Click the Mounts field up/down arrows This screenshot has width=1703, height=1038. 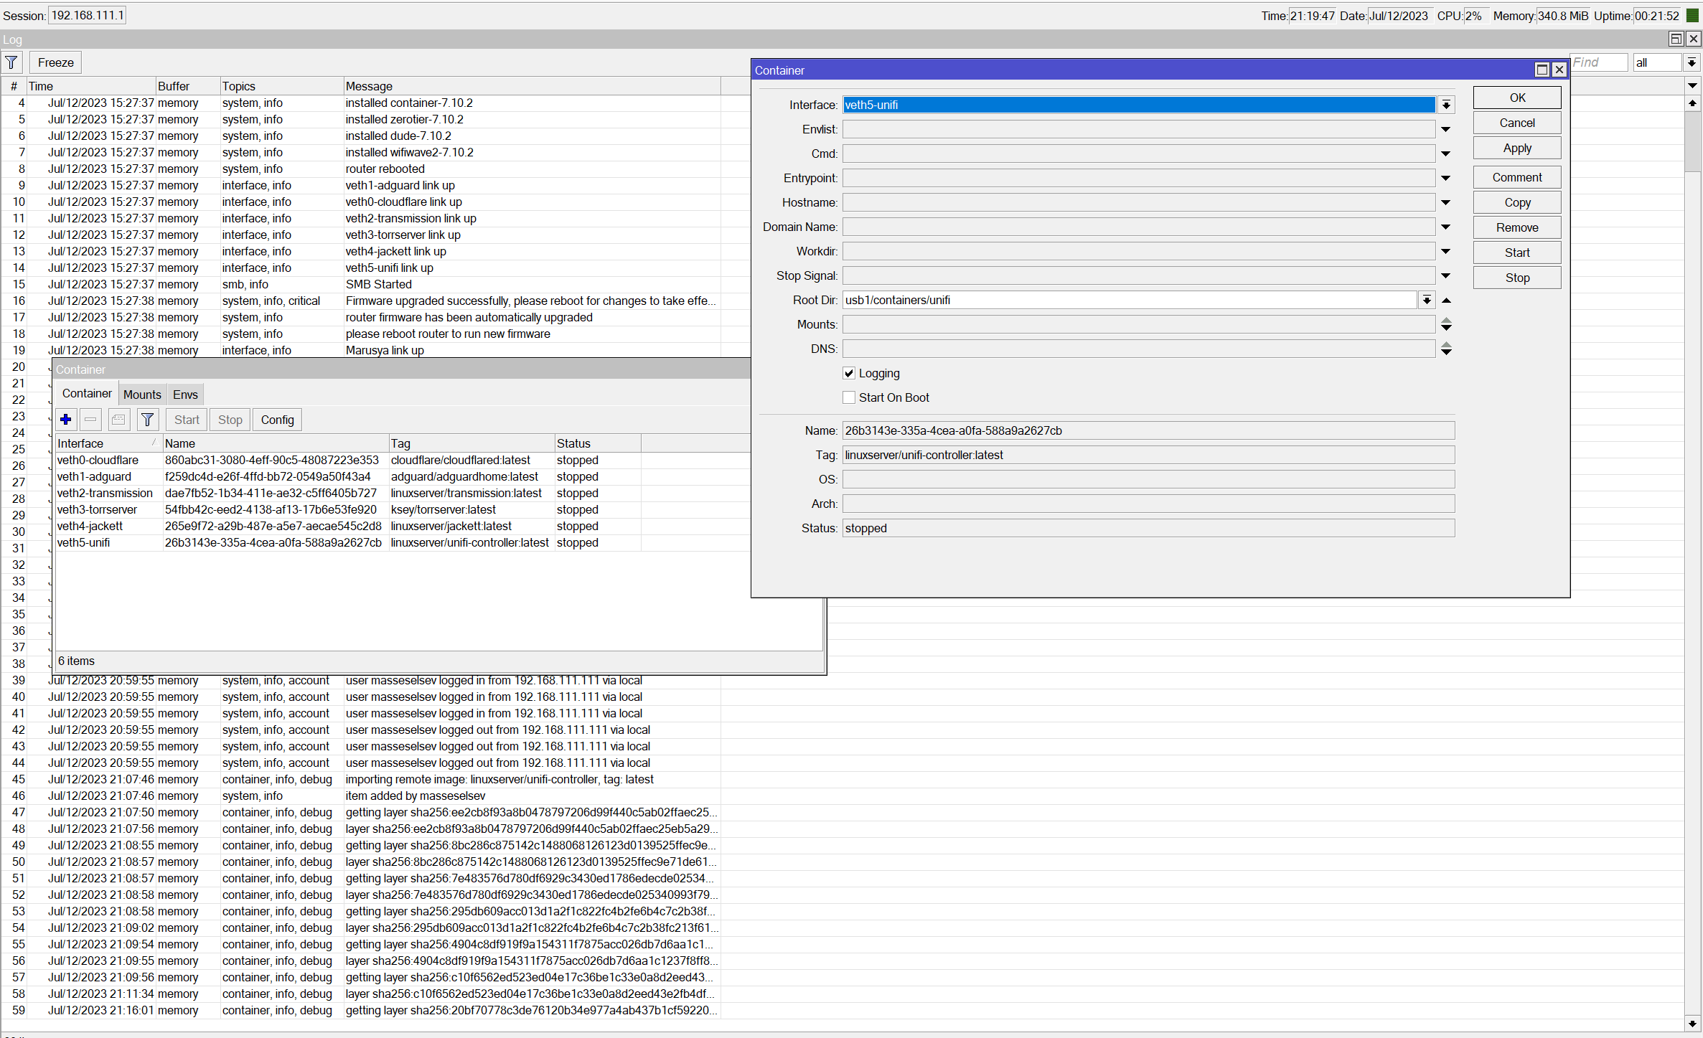tap(1446, 325)
